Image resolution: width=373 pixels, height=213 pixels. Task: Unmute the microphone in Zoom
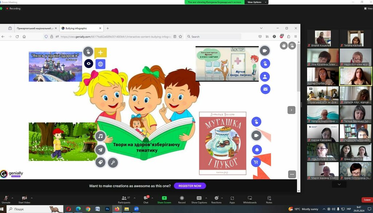coord(6,200)
